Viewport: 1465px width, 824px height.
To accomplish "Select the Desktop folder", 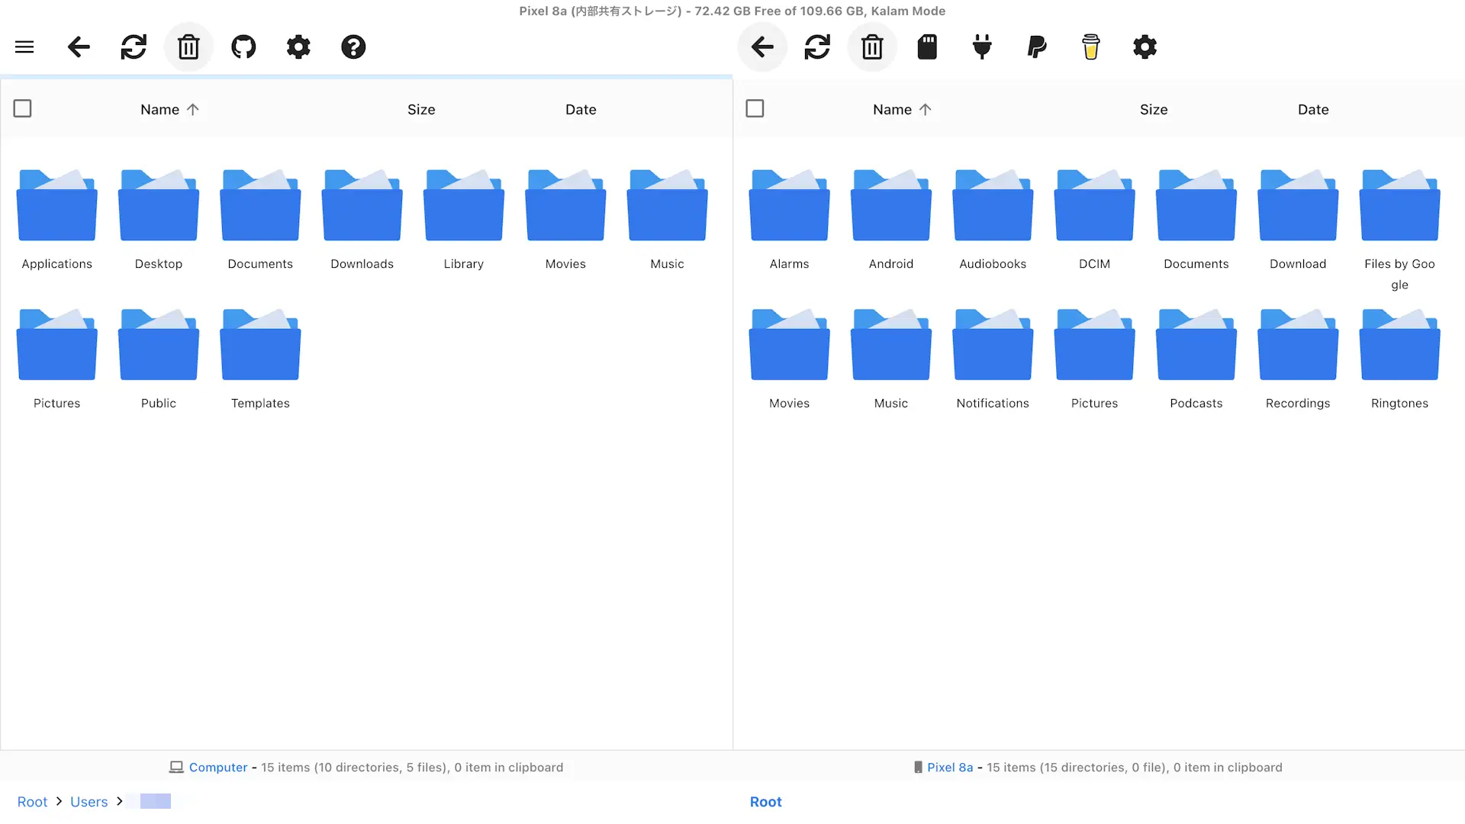I will point(159,220).
